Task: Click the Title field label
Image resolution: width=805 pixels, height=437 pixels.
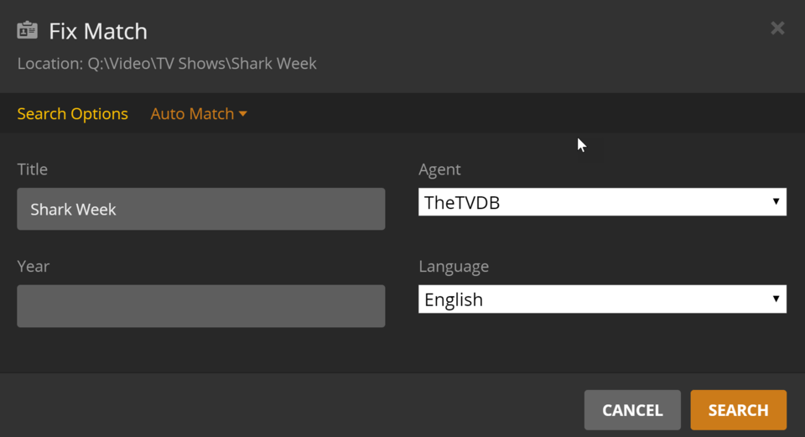Action: click(x=33, y=169)
